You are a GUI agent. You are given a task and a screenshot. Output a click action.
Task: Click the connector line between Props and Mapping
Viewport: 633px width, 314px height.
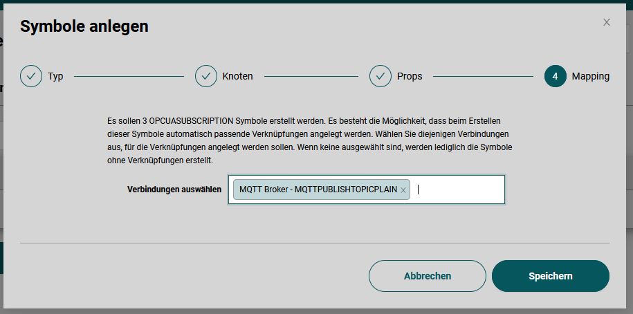point(483,76)
